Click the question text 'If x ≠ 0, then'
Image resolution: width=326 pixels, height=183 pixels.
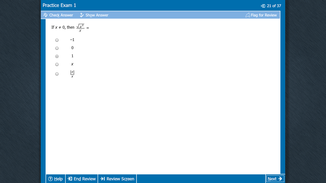tap(63, 27)
